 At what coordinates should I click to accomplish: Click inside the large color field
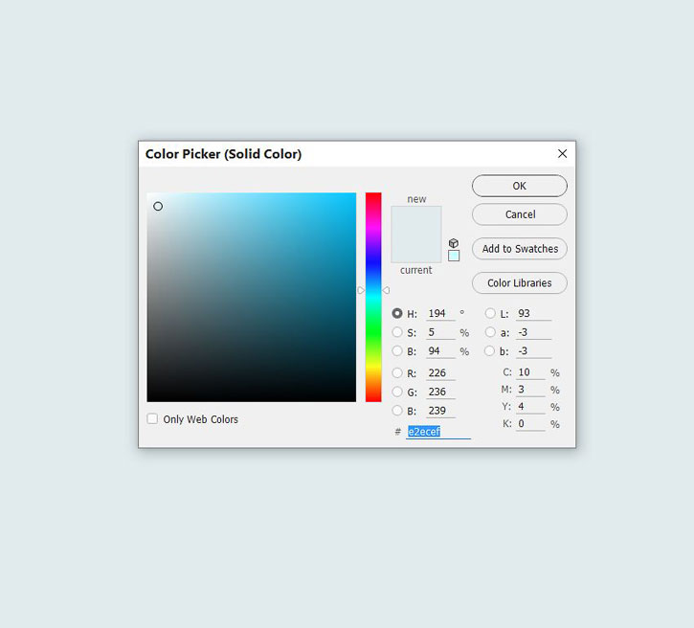tap(252, 297)
